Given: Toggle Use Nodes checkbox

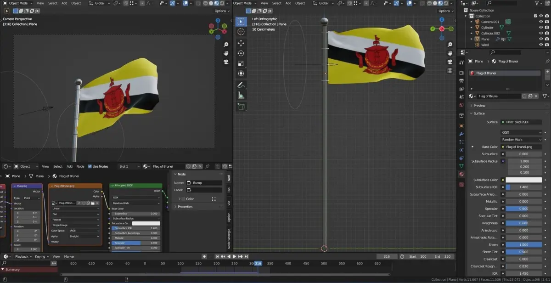Looking at the screenshot, I should pos(90,166).
